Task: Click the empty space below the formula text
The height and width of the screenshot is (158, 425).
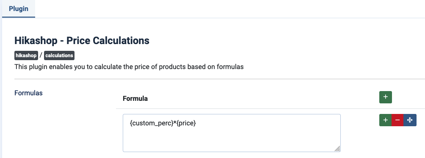Action: click(232, 139)
